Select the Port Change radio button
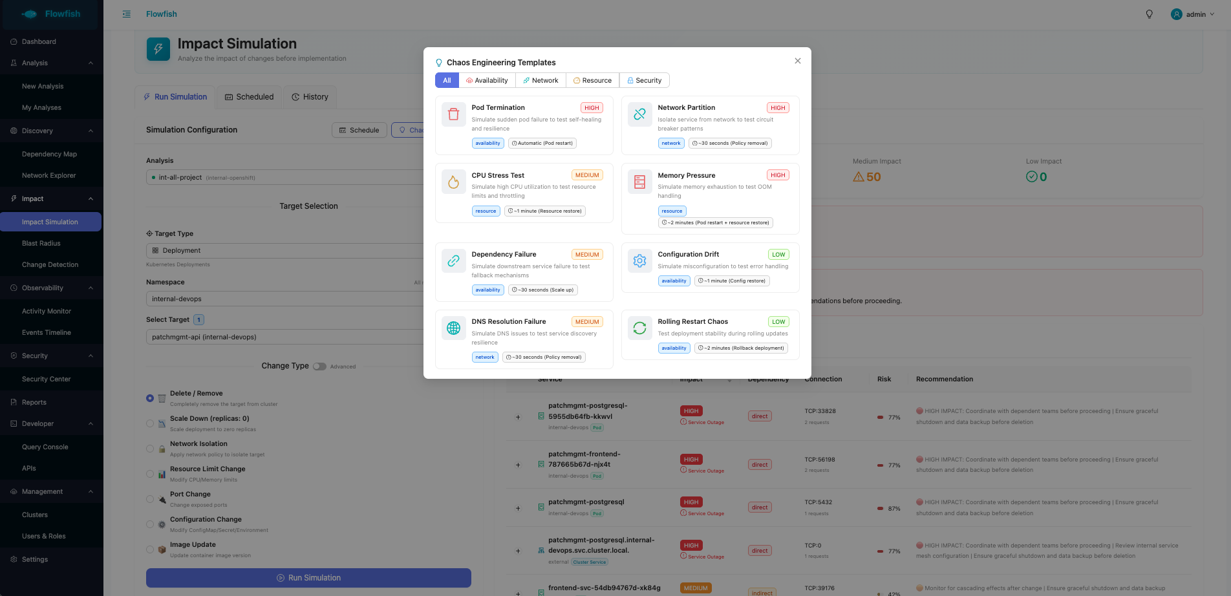This screenshot has width=1231, height=596. (x=150, y=499)
